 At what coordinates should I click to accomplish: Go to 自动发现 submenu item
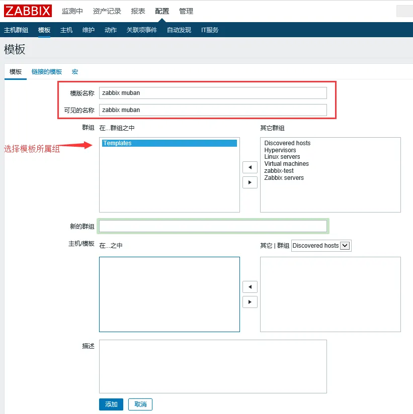pyautogui.click(x=179, y=30)
